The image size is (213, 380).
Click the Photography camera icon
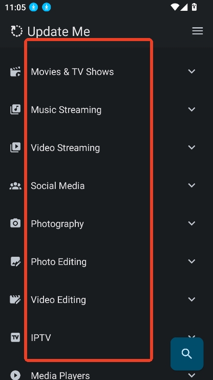(x=15, y=223)
